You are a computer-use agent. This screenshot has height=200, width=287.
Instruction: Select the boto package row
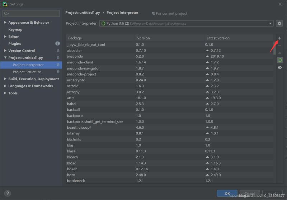tap(170, 175)
